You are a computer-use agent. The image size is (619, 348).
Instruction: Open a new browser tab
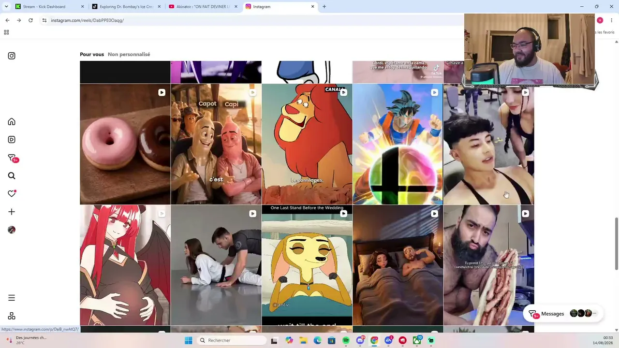coord(324,7)
